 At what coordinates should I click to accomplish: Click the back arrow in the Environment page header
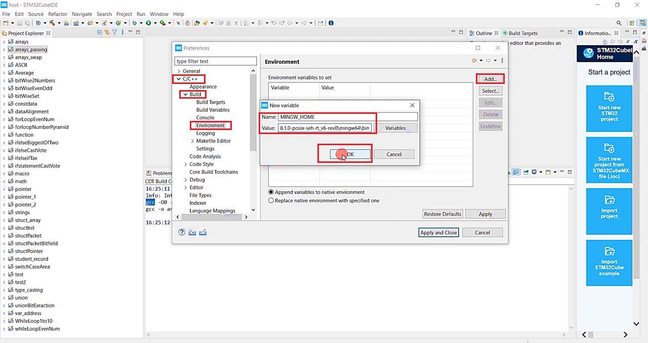tap(474, 61)
